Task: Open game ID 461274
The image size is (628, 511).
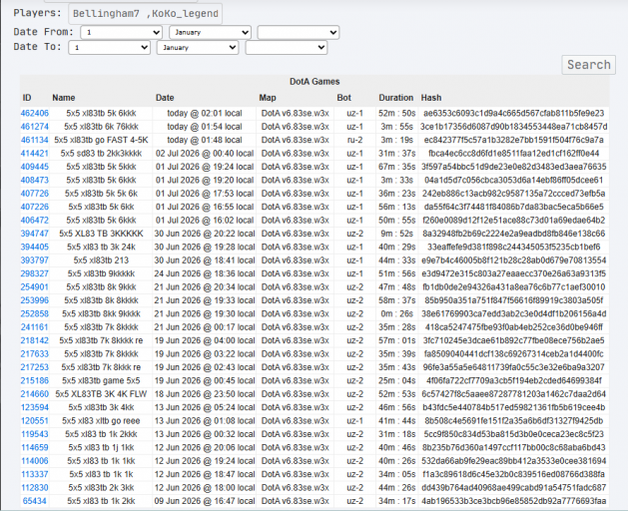Action: pos(34,127)
